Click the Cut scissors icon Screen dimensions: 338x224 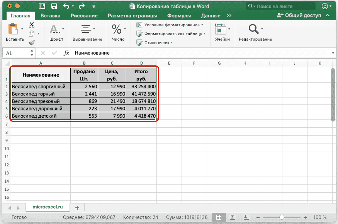point(32,25)
